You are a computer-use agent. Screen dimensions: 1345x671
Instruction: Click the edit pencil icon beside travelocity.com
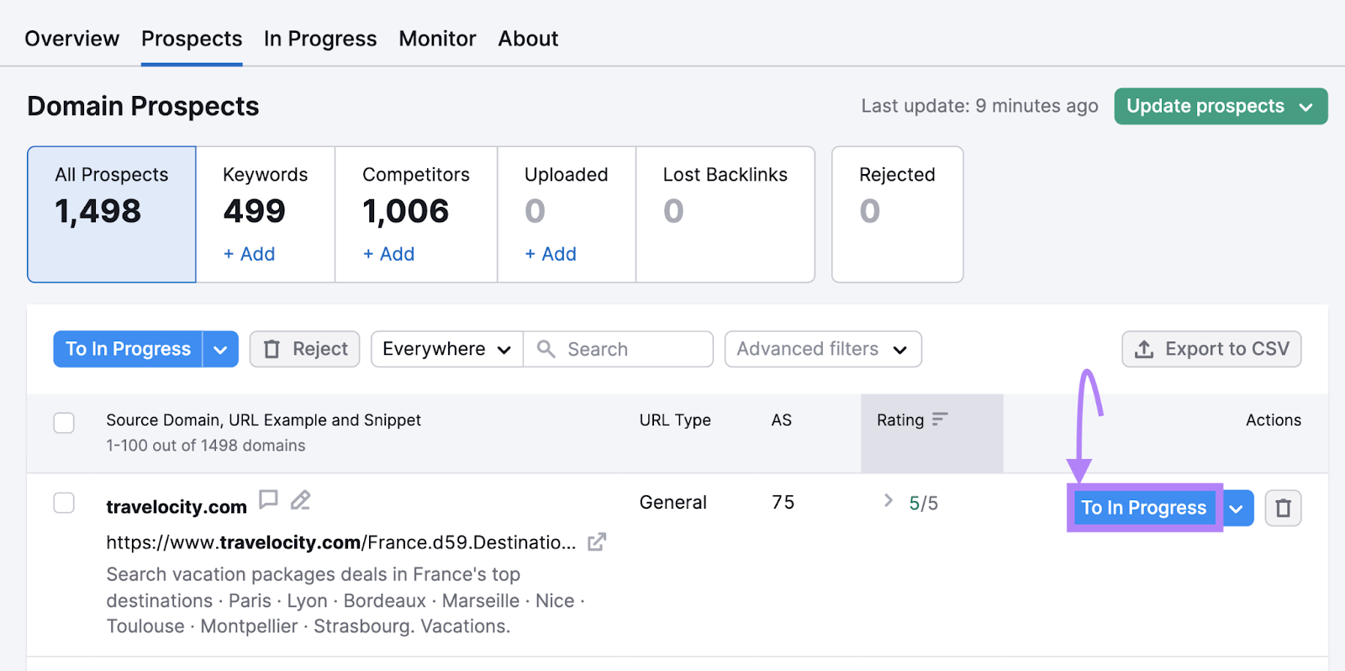click(x=300, y=500)
